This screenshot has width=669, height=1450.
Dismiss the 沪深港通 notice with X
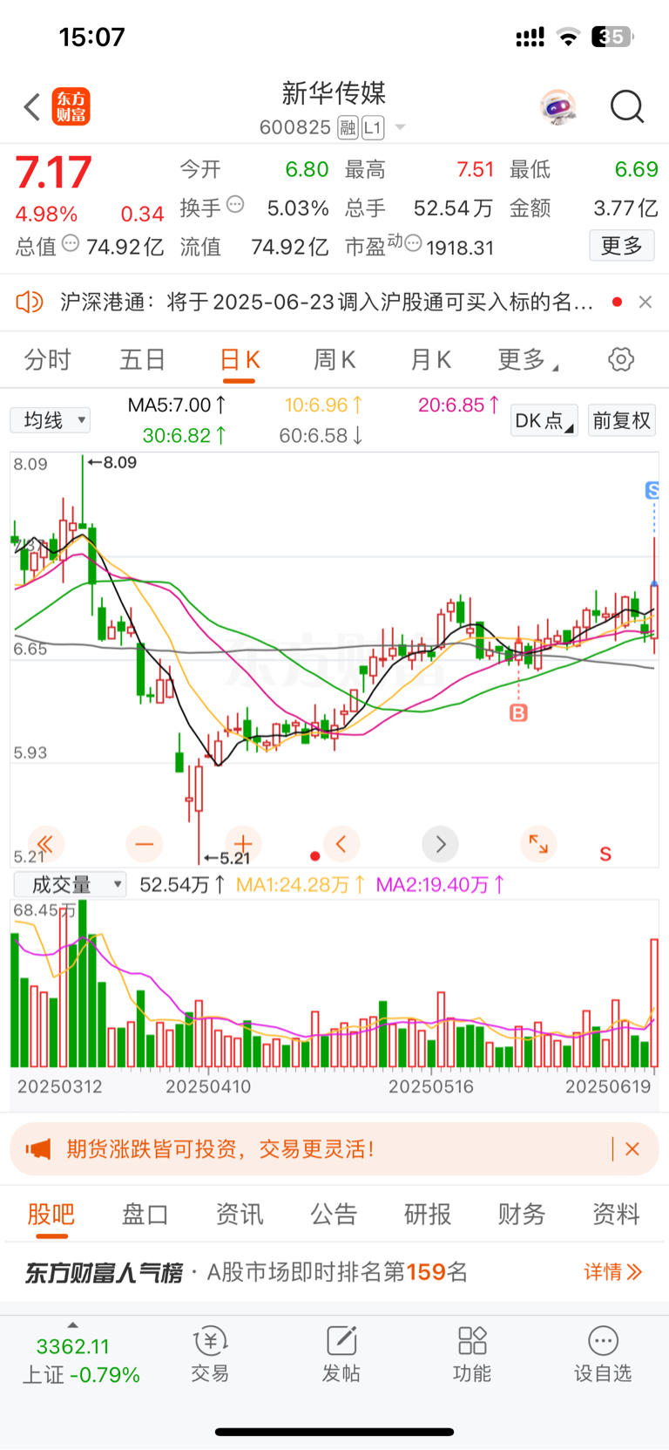pyautogui.click(x=645, y=302)
